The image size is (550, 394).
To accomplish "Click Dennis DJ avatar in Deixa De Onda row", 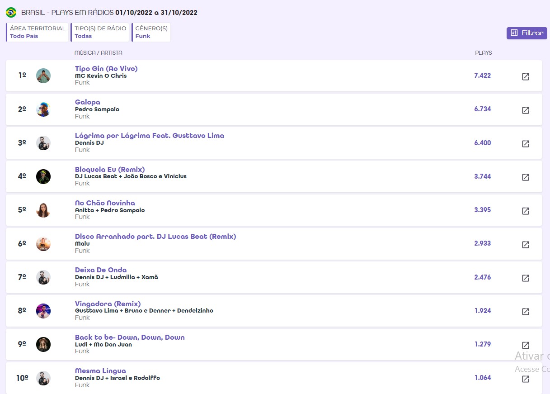I will [x=43, y=277].
